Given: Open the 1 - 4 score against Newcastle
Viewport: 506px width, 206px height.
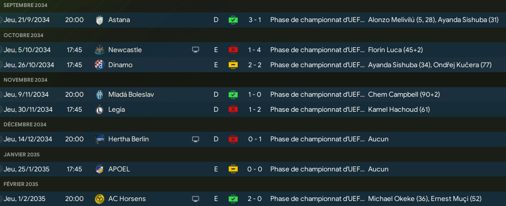Looking at the screenshot, I should click(x=255, y=50).
